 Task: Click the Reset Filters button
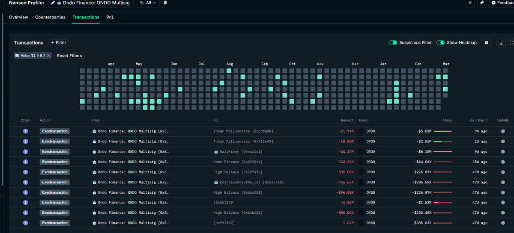coord(69,56)
